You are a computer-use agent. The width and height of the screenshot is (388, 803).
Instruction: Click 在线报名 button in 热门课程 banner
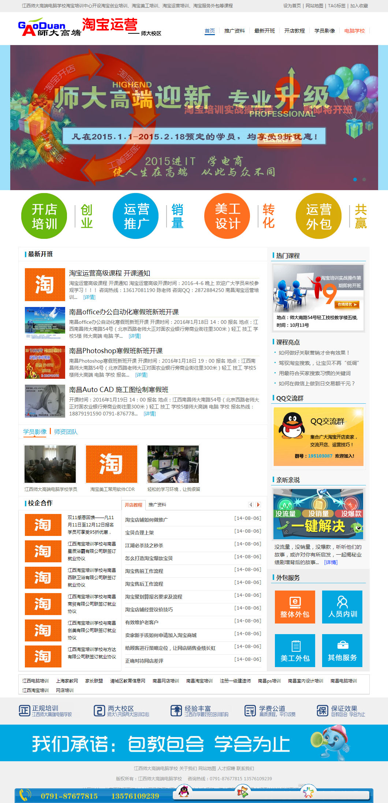tap(347, 304)
